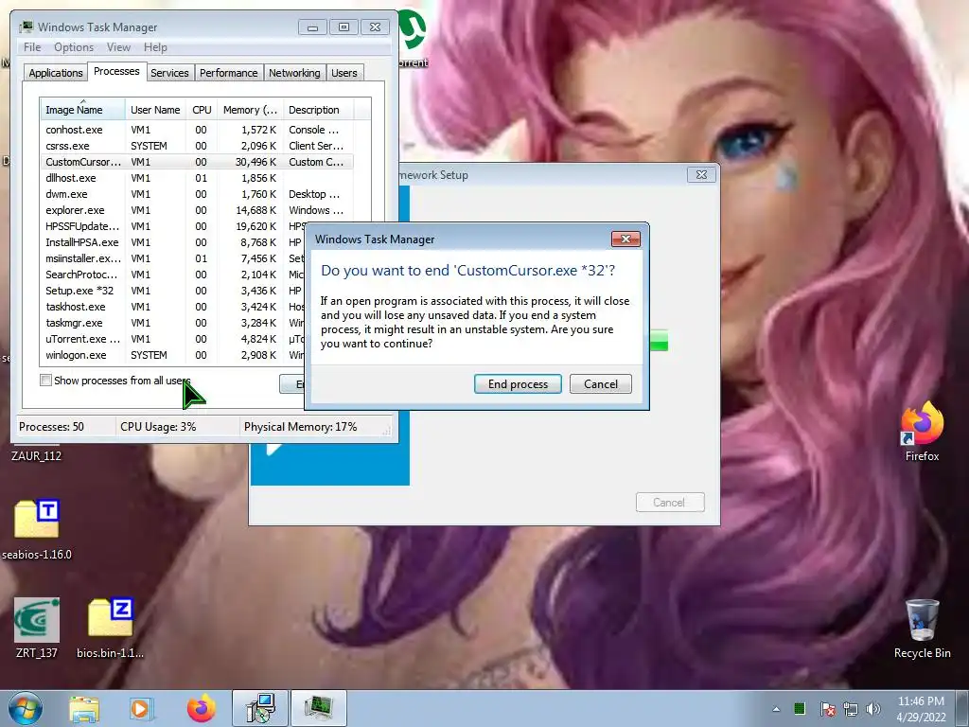Switch to the Applications tab

point(56,73)
